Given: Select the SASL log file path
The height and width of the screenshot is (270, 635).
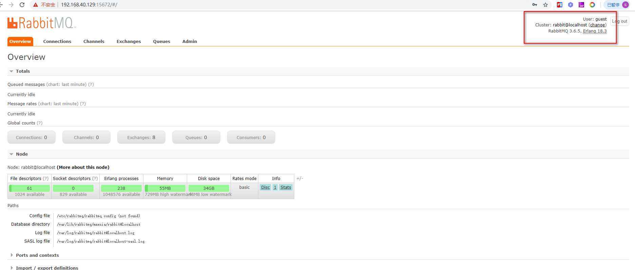Looking at the screenshot, I should click(101, 241).
